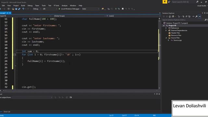Open the Project18 scope dropdown
The width and height of the screenshot is (208, 117).
(25, 16)
